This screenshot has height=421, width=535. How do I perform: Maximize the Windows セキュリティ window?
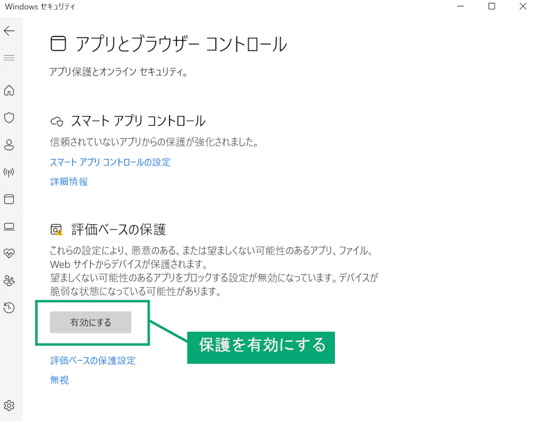tap(492, 6)
